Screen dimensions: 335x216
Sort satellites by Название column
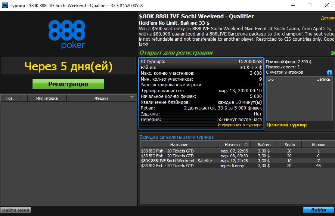(179, 145)
